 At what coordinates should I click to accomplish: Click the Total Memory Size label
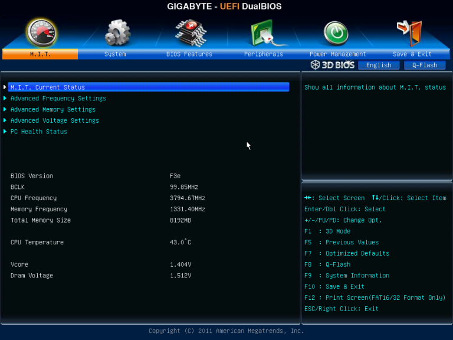41,220
